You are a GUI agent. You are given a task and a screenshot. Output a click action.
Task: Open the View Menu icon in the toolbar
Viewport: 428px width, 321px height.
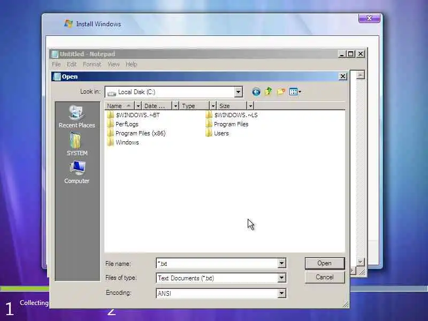pos(295,91)
